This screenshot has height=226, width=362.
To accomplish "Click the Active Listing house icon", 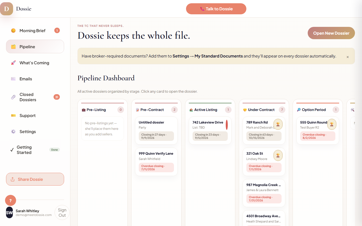I will click(x=191, y=110).
